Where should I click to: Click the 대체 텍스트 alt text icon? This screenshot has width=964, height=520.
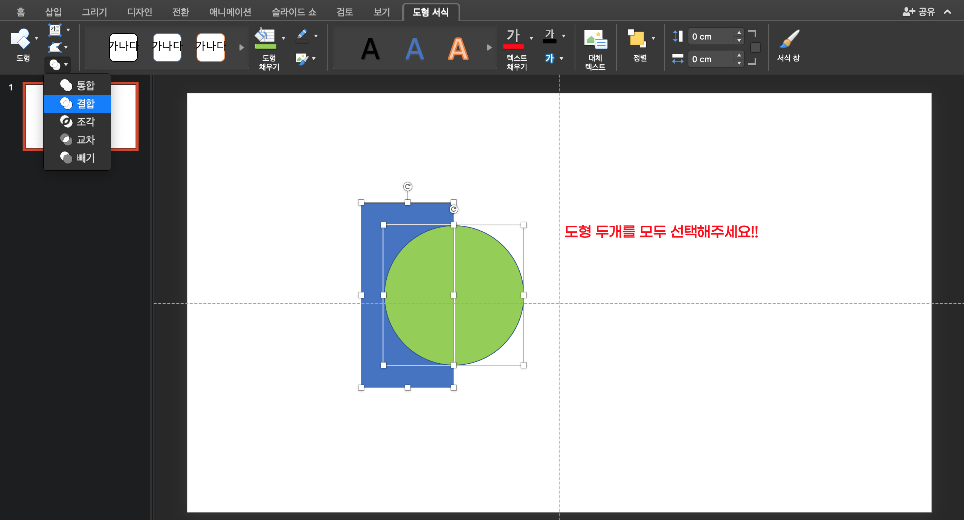coord(595,40)
